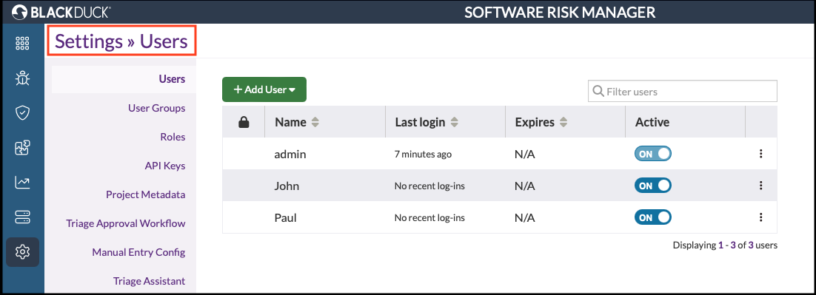The image size is (816, 295).
Task: Go to User Groups settings section
Action: tap(157, 108)
